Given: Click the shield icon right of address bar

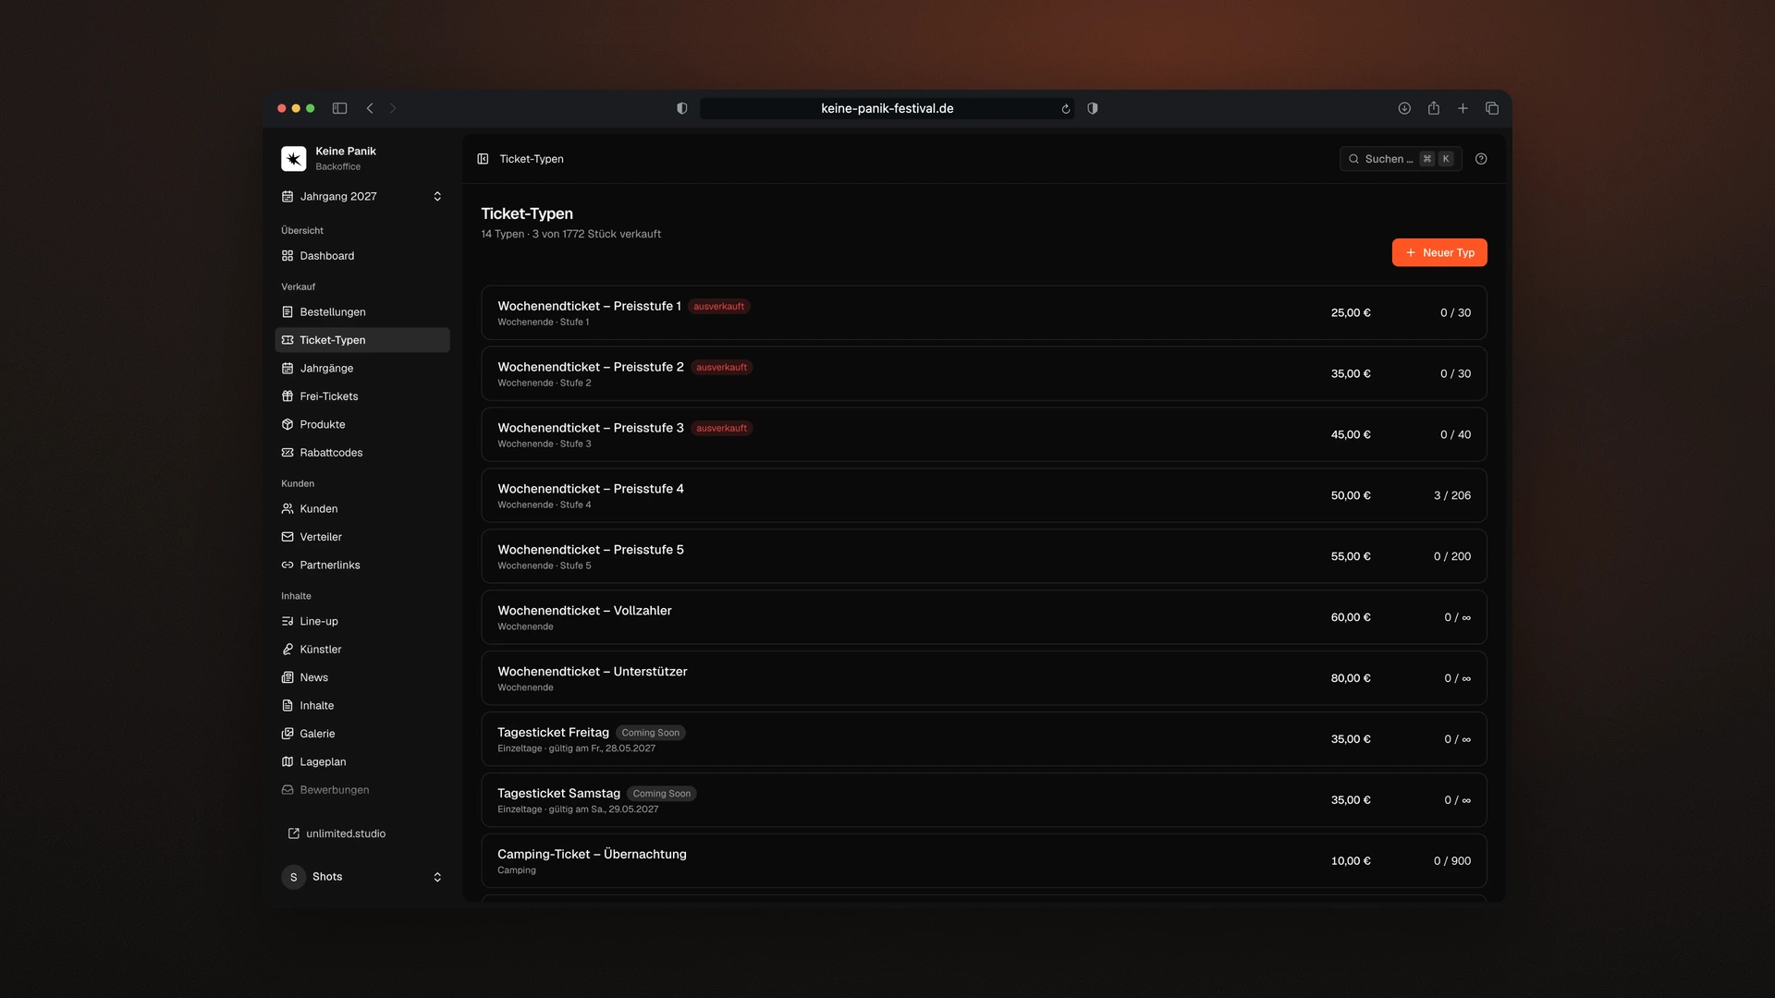Looking at the screenshot, I should pos(1093,108).
